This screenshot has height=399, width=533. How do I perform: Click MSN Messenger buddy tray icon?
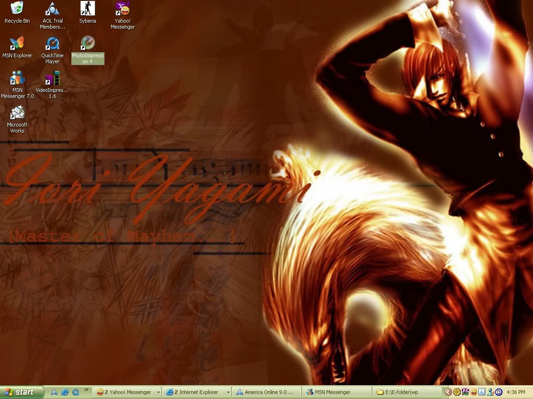[x=490, y=392]
